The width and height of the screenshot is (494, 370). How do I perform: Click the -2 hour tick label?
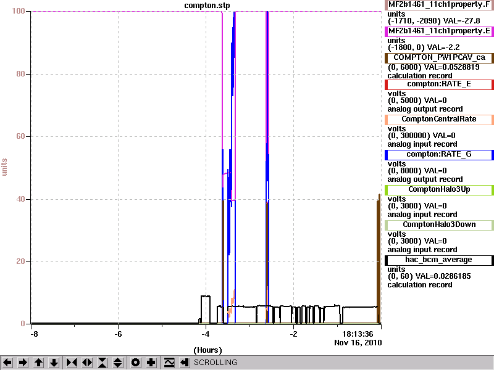click(x=293, y=334)
